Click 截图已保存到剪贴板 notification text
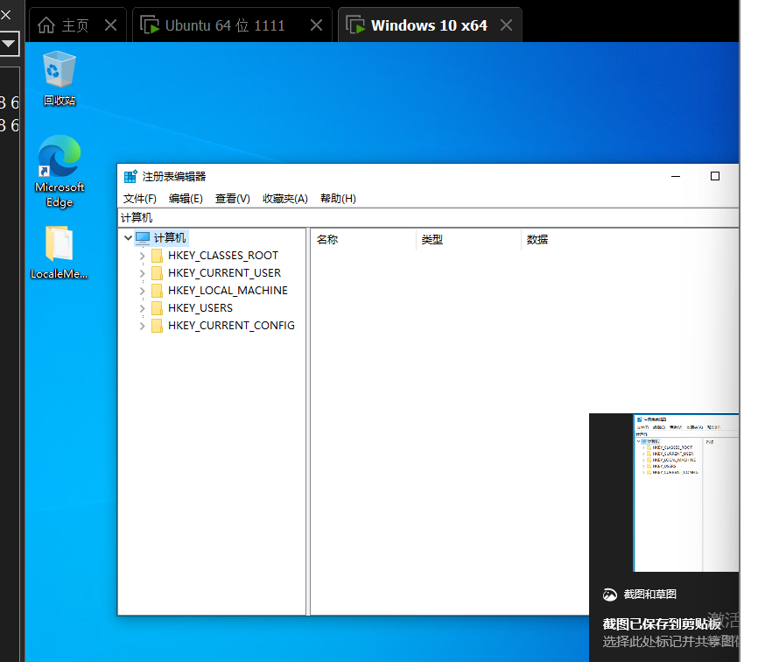772x662 pixels. pos(663,624)
